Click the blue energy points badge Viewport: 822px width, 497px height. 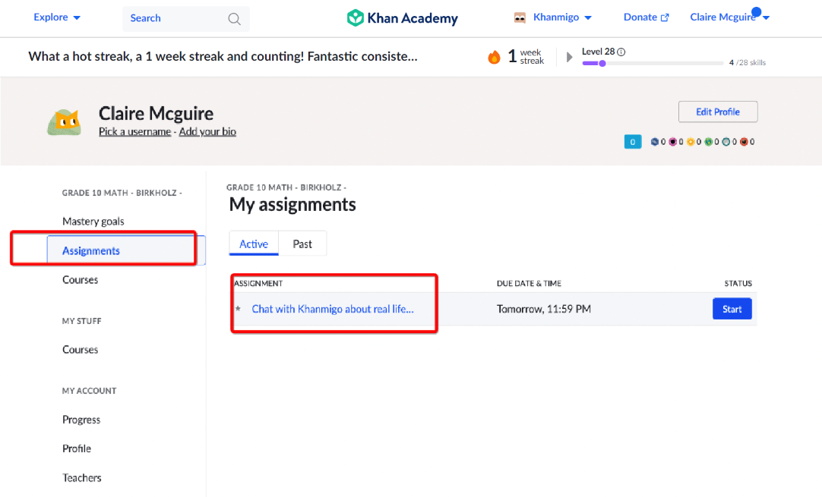click(x=633, y=142)
